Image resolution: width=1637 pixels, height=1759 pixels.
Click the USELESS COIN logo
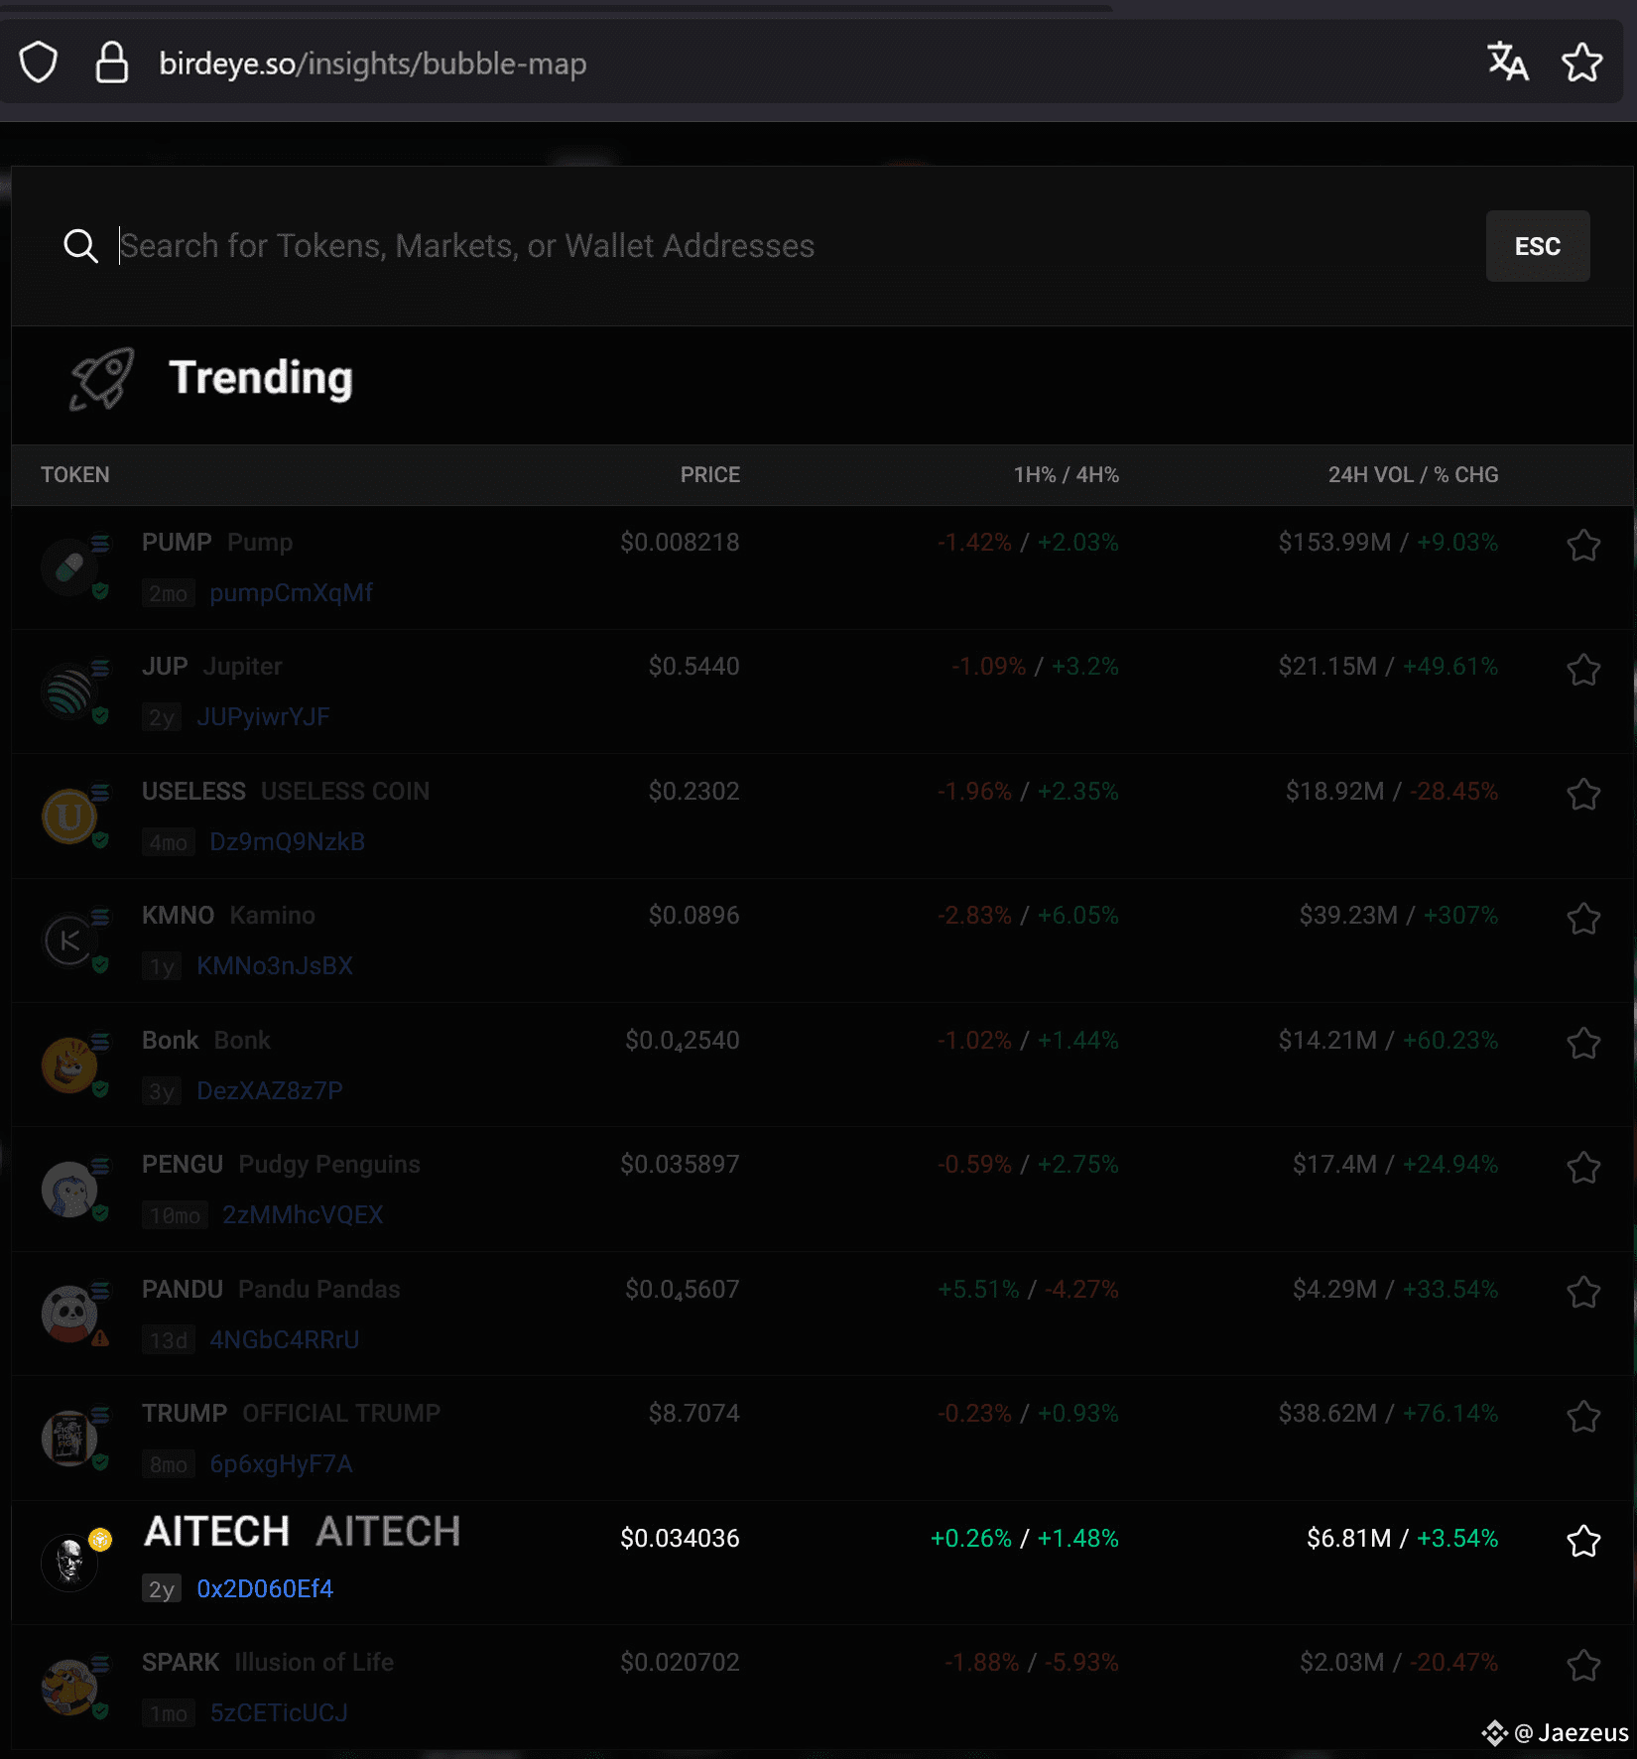click(69, 817)
